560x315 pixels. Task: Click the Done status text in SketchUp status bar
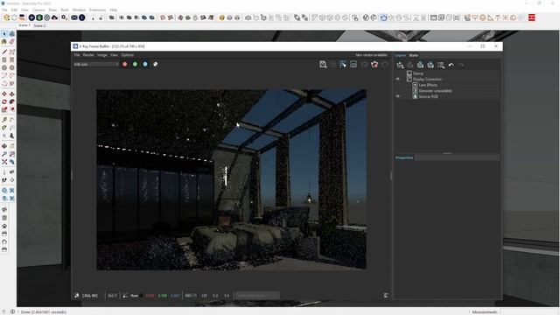[43, 311]
